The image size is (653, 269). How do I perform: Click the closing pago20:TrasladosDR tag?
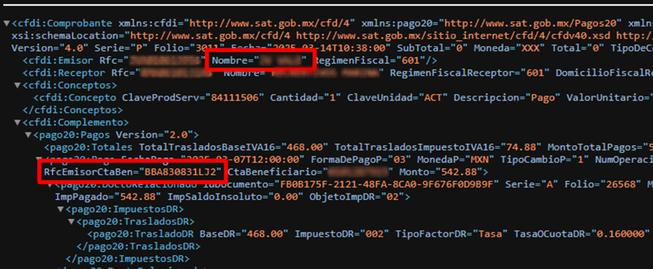pyautogui.click(x=138, y=246)
